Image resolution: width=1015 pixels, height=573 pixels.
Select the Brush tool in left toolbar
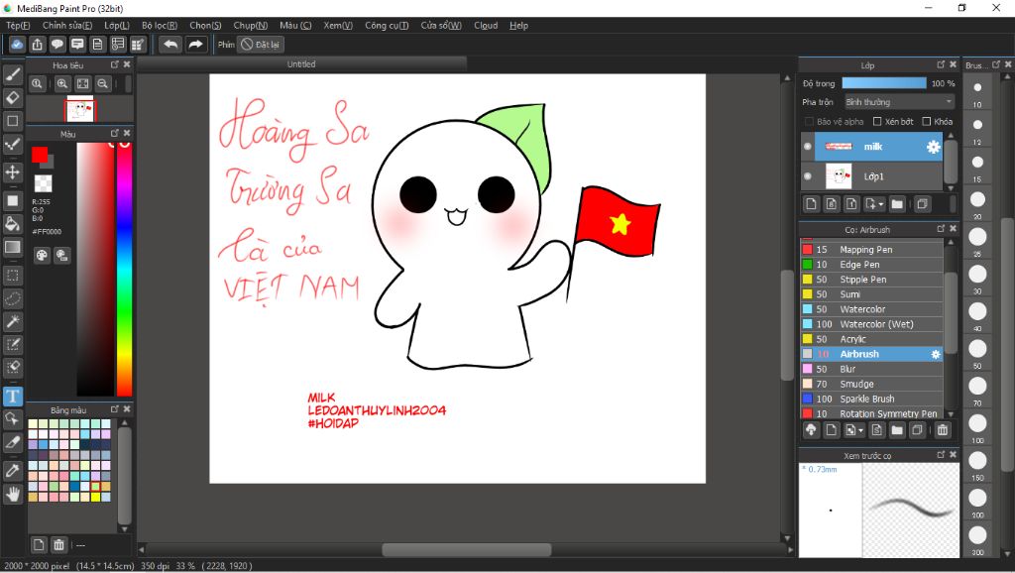(x=12, y=74)
